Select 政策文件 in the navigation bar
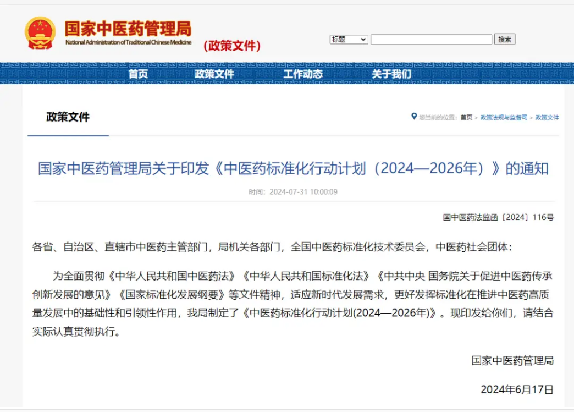The height and width of the screenshot is (412, 574). click(214, 74)
